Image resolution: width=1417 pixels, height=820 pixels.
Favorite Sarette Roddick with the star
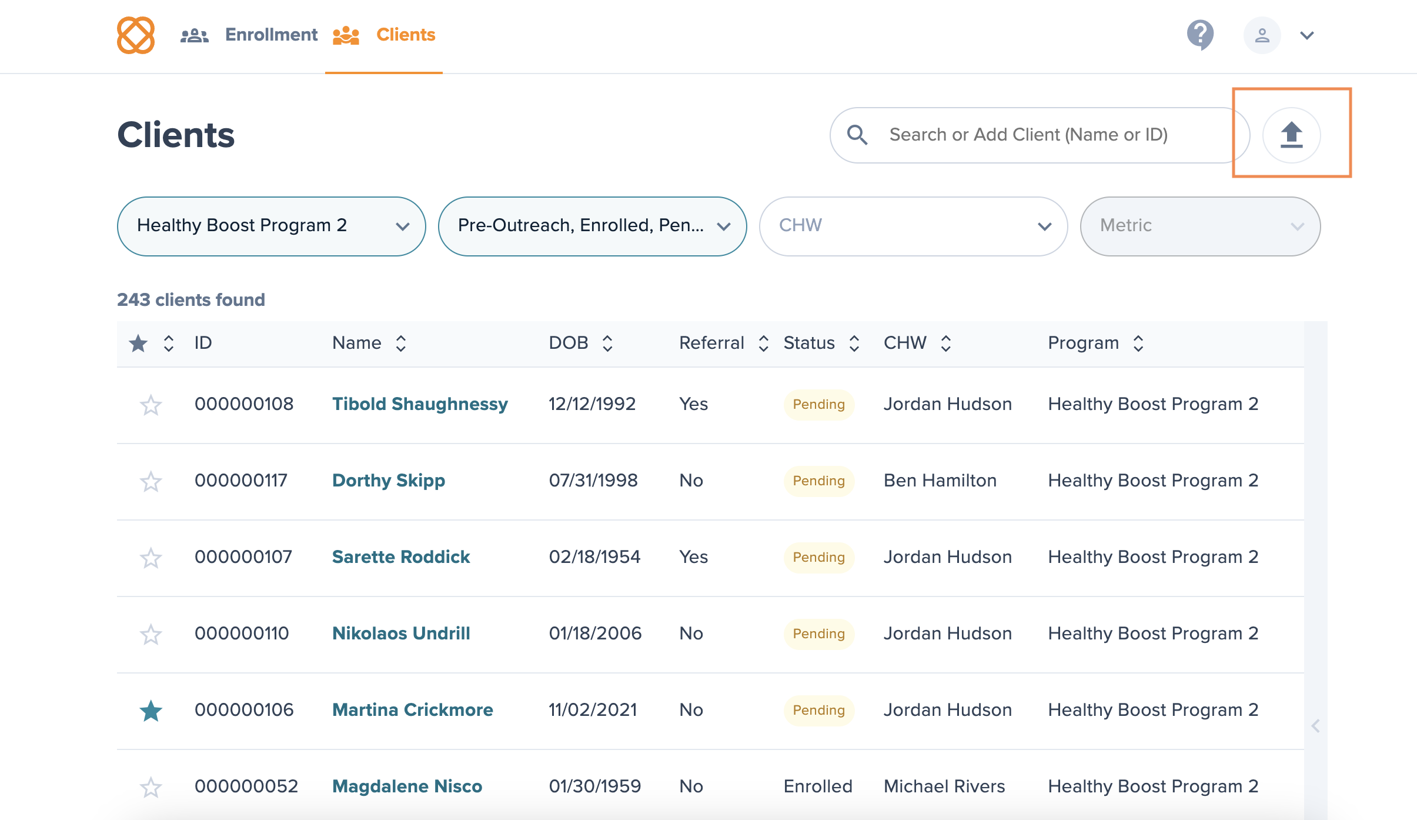[x=151, y=558]
